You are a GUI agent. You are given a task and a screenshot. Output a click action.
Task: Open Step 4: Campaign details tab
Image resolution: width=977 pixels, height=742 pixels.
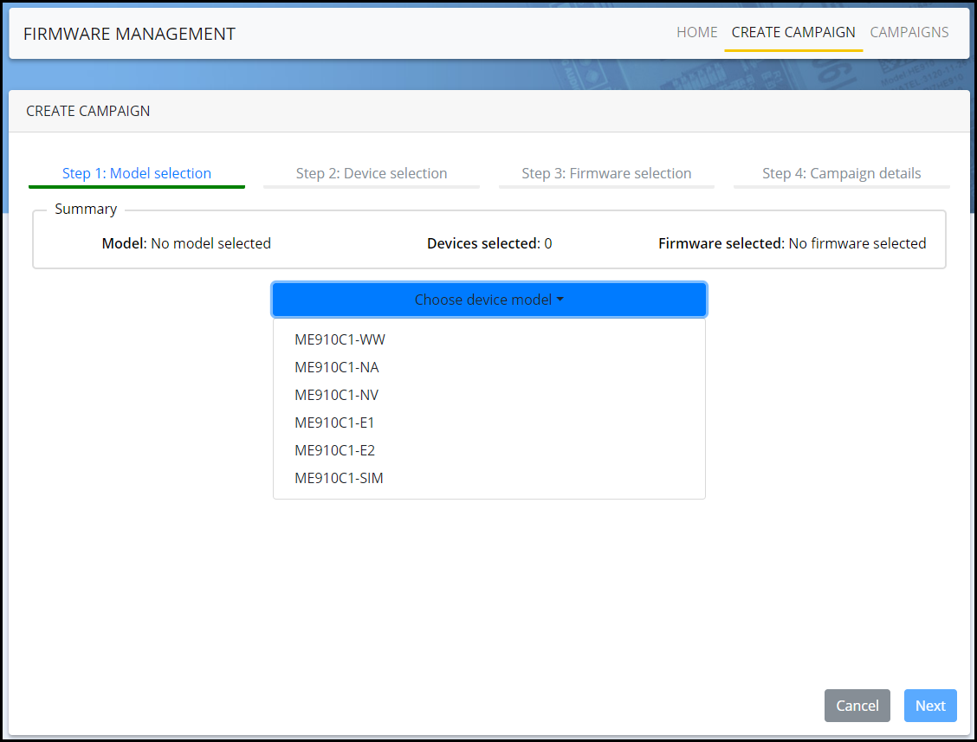pyautogui.click(x=841, y=174)
